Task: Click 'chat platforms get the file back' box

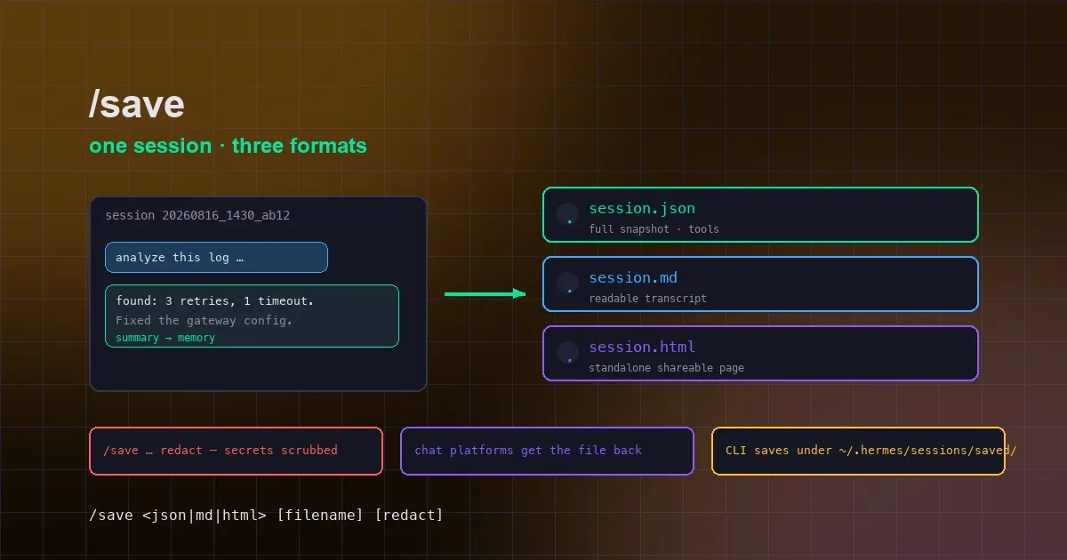Action: pos(547,451)
